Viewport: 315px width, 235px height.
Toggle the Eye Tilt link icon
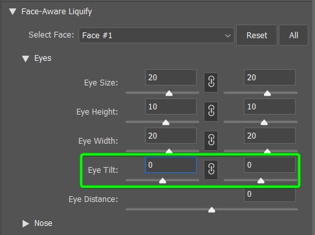pos(211,170)
